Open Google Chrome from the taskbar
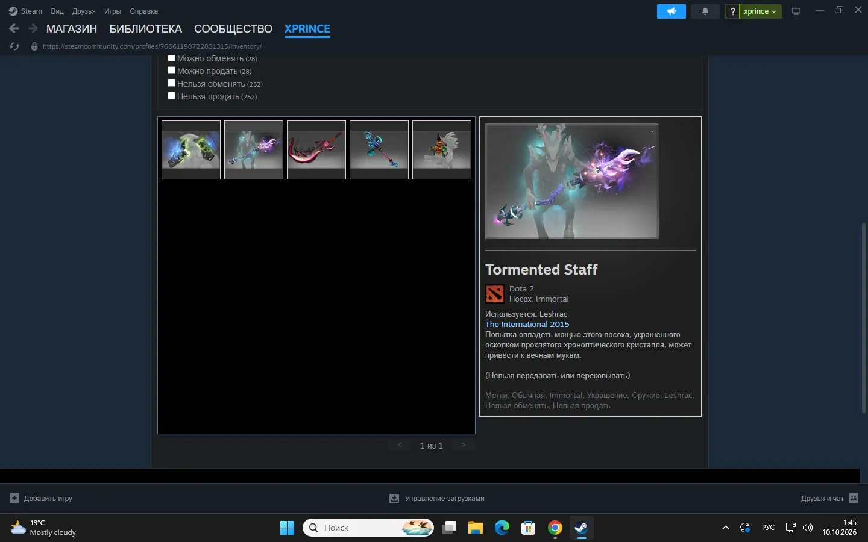The width and height of the screenshot is (868, 542). [555, 528]
